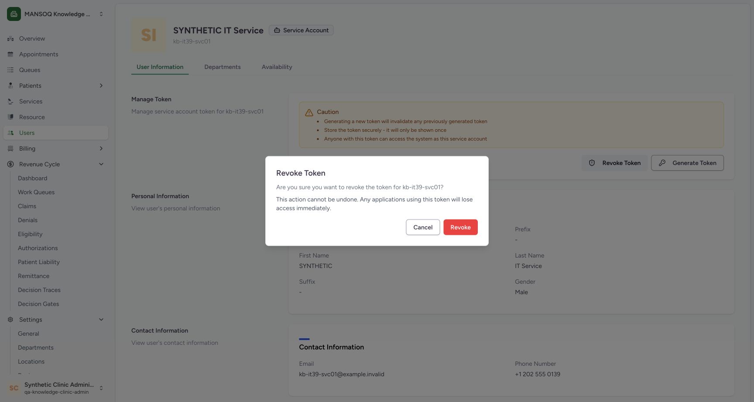This screenshot has height=402, width=754.
Task: Open the Denials menu item
Action: tap(27, 220)
